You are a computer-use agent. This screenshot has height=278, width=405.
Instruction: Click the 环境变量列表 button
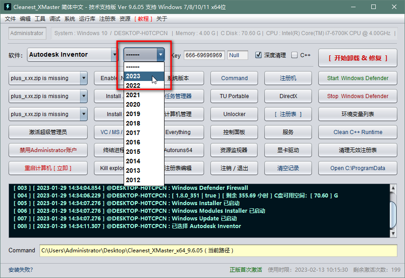pos(357,114)
